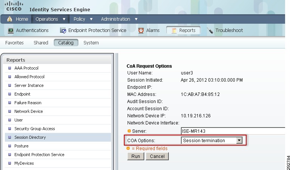Screen dimensions: 290x170
Task: Select the Catalog reports tab
Action: pyautogui.click(x=66, y=43)
